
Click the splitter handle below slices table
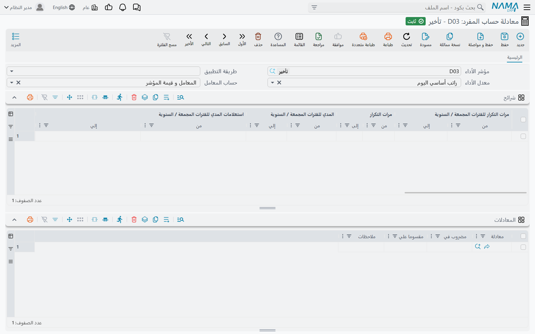tap(267, 208)
